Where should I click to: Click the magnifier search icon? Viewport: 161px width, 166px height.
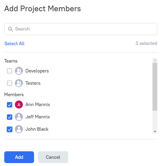[x=10, y=29]
